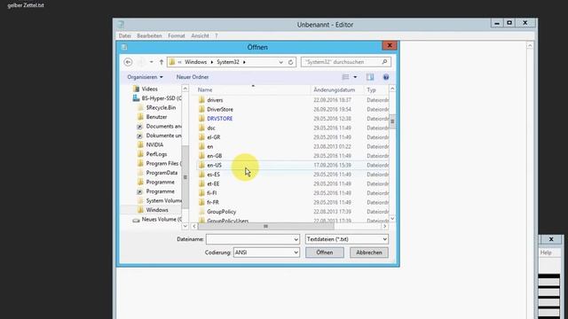Click the Öffnen button

click(325, 253)
